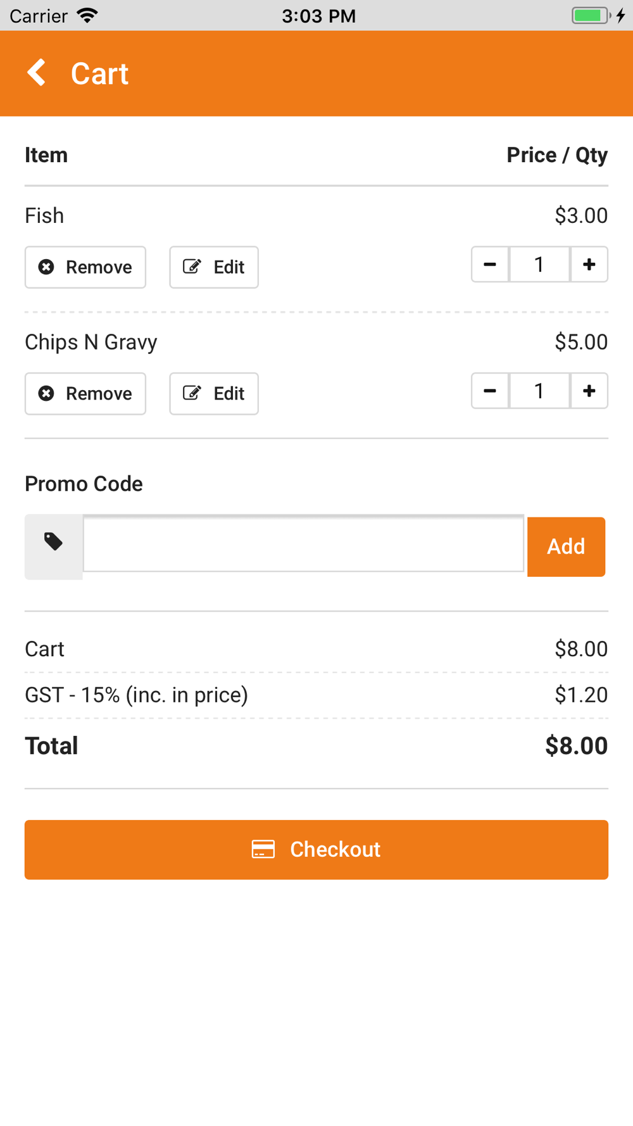
Task: Remove Fish from the cart
Action: click(85, 267)
